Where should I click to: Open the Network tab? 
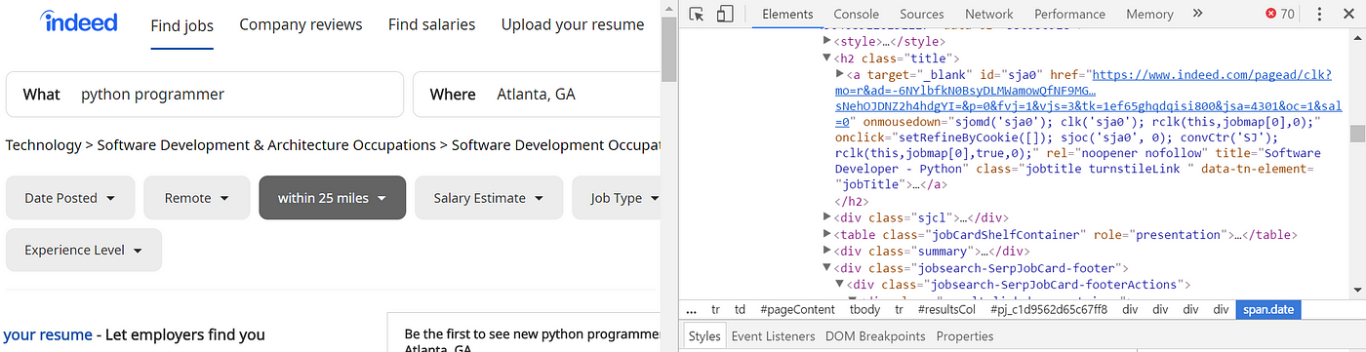pyautogui.click(x=988, y=14)
